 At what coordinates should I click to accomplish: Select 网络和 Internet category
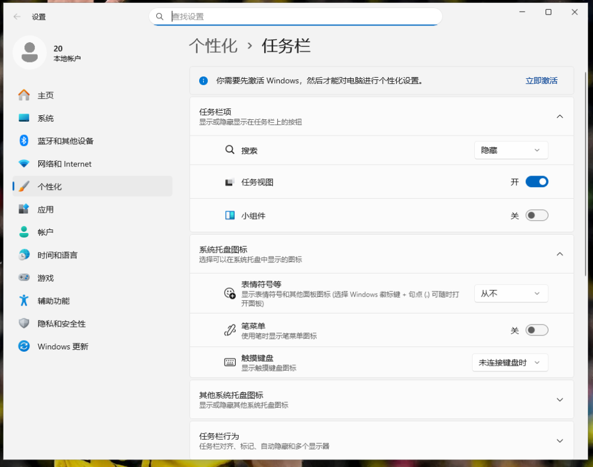point(92,164)
